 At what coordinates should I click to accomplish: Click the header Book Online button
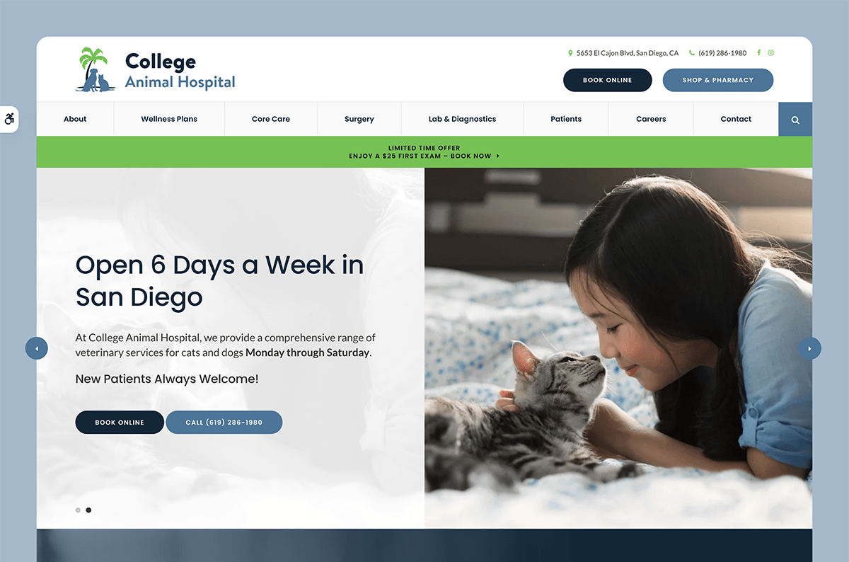click(x=607, y=80)
